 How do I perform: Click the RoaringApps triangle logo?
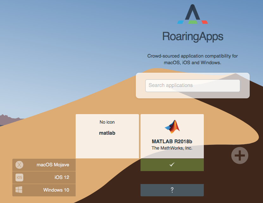click(x=192, y=14)
